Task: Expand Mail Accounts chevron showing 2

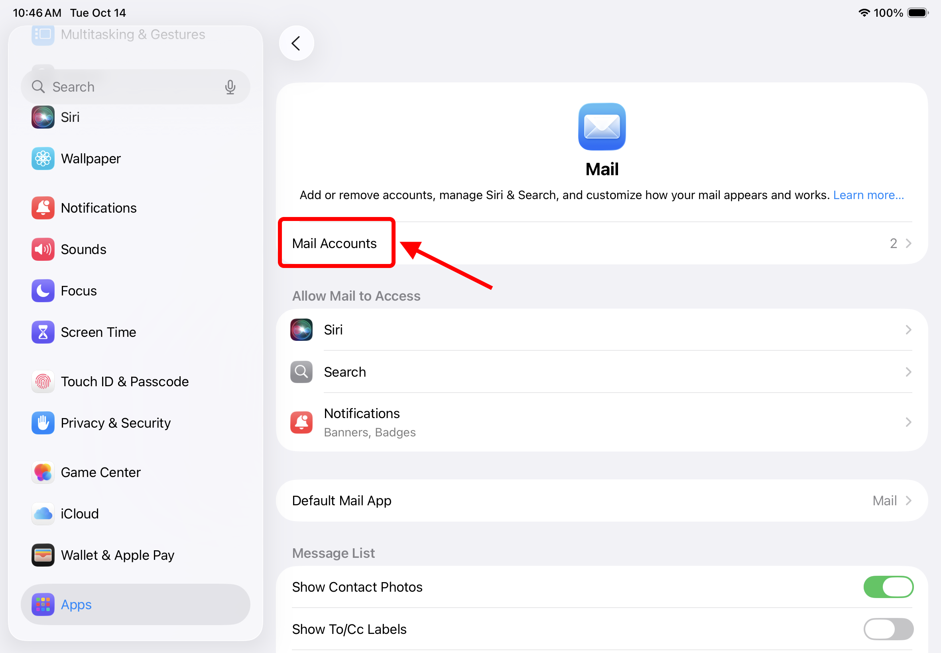Action: [908, 243]
